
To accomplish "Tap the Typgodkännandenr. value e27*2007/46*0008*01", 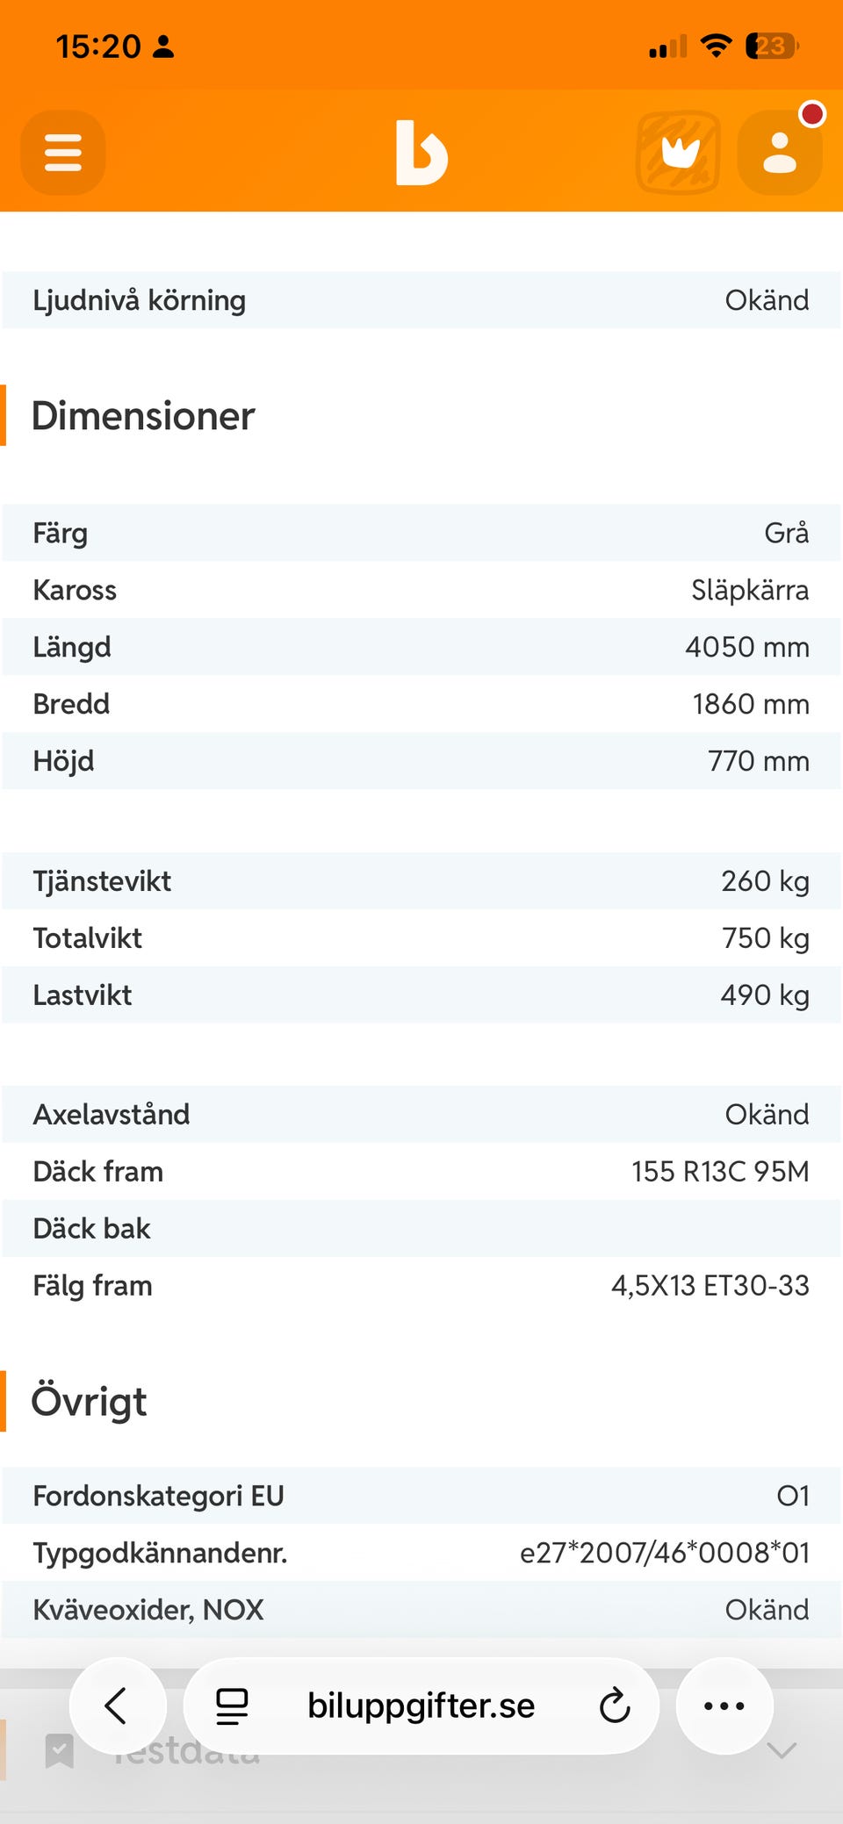I will point(665,1553).
